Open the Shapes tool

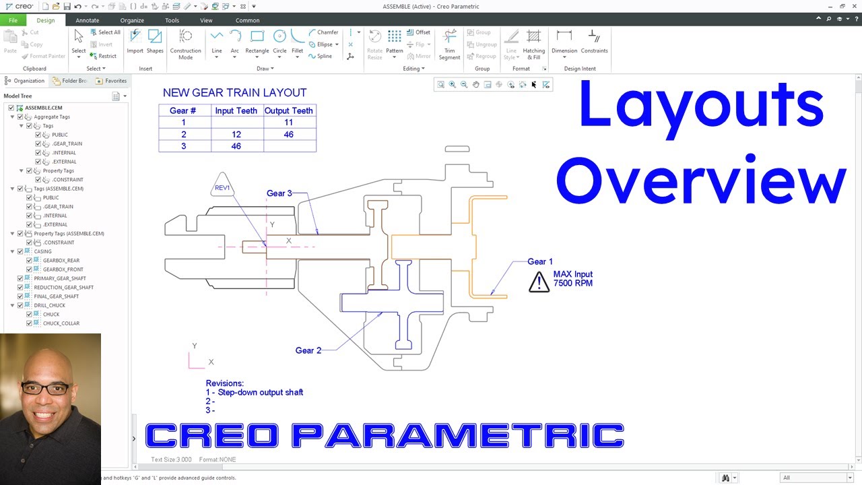pyautogui.click(x=155, y=41)
